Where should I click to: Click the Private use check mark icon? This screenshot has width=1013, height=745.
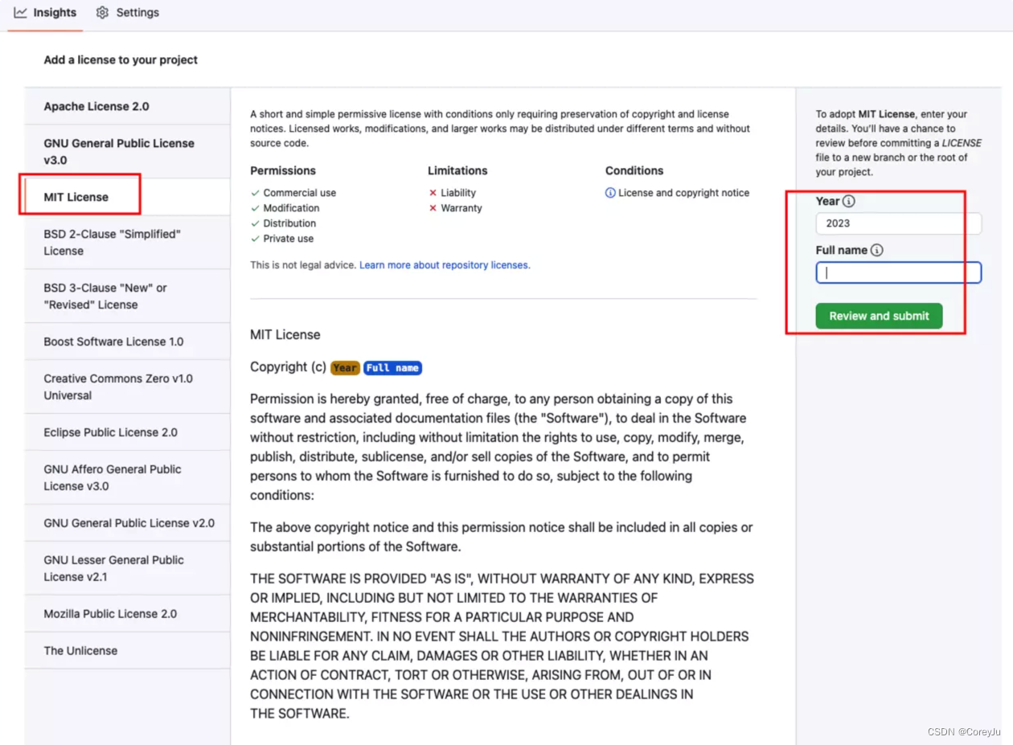pyautogui.click(x=255, y=239)
